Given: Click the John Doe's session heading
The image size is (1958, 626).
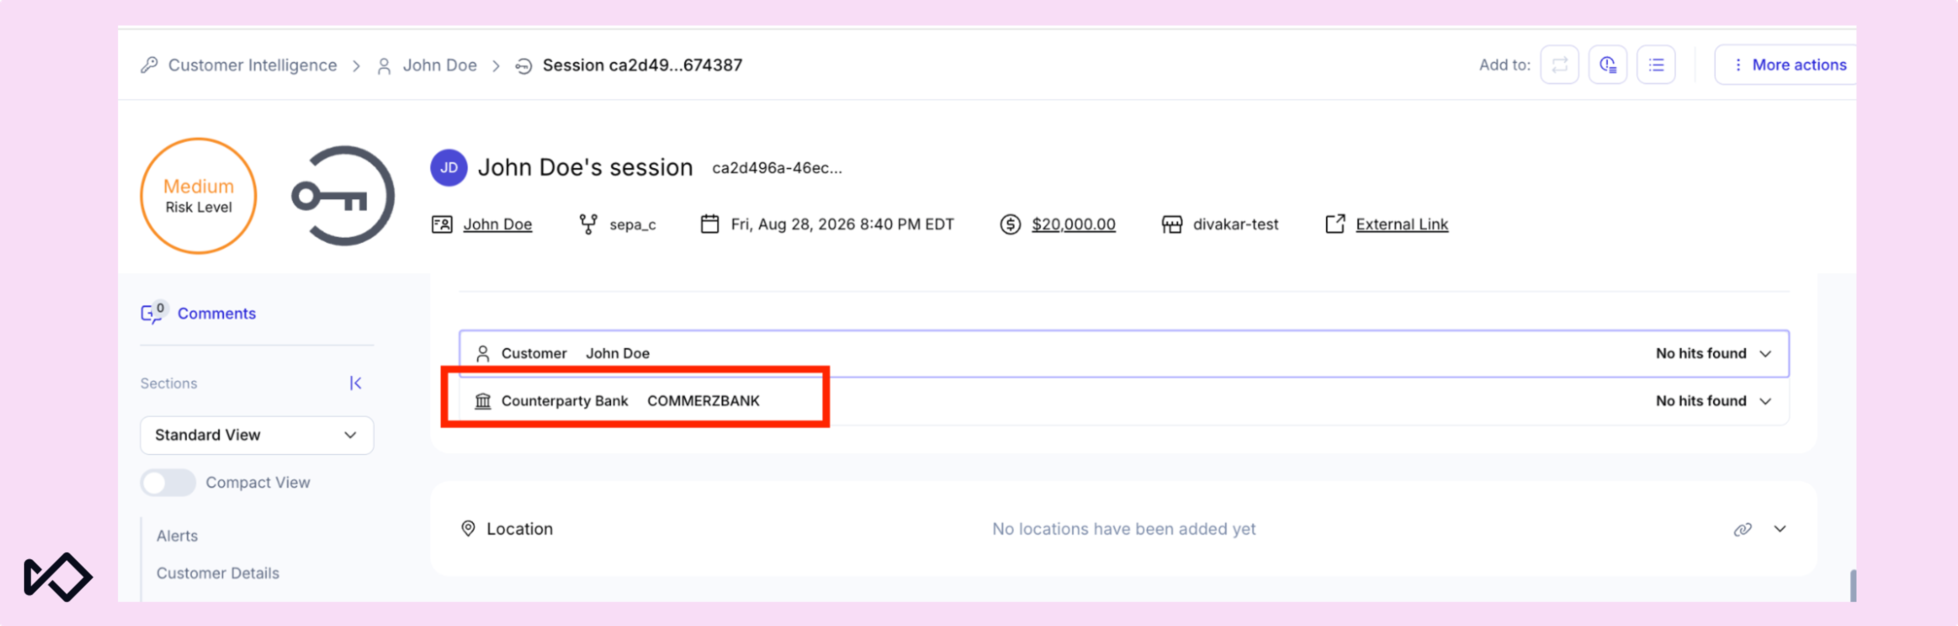Looking at the screenshot, I should click(585, 167).
